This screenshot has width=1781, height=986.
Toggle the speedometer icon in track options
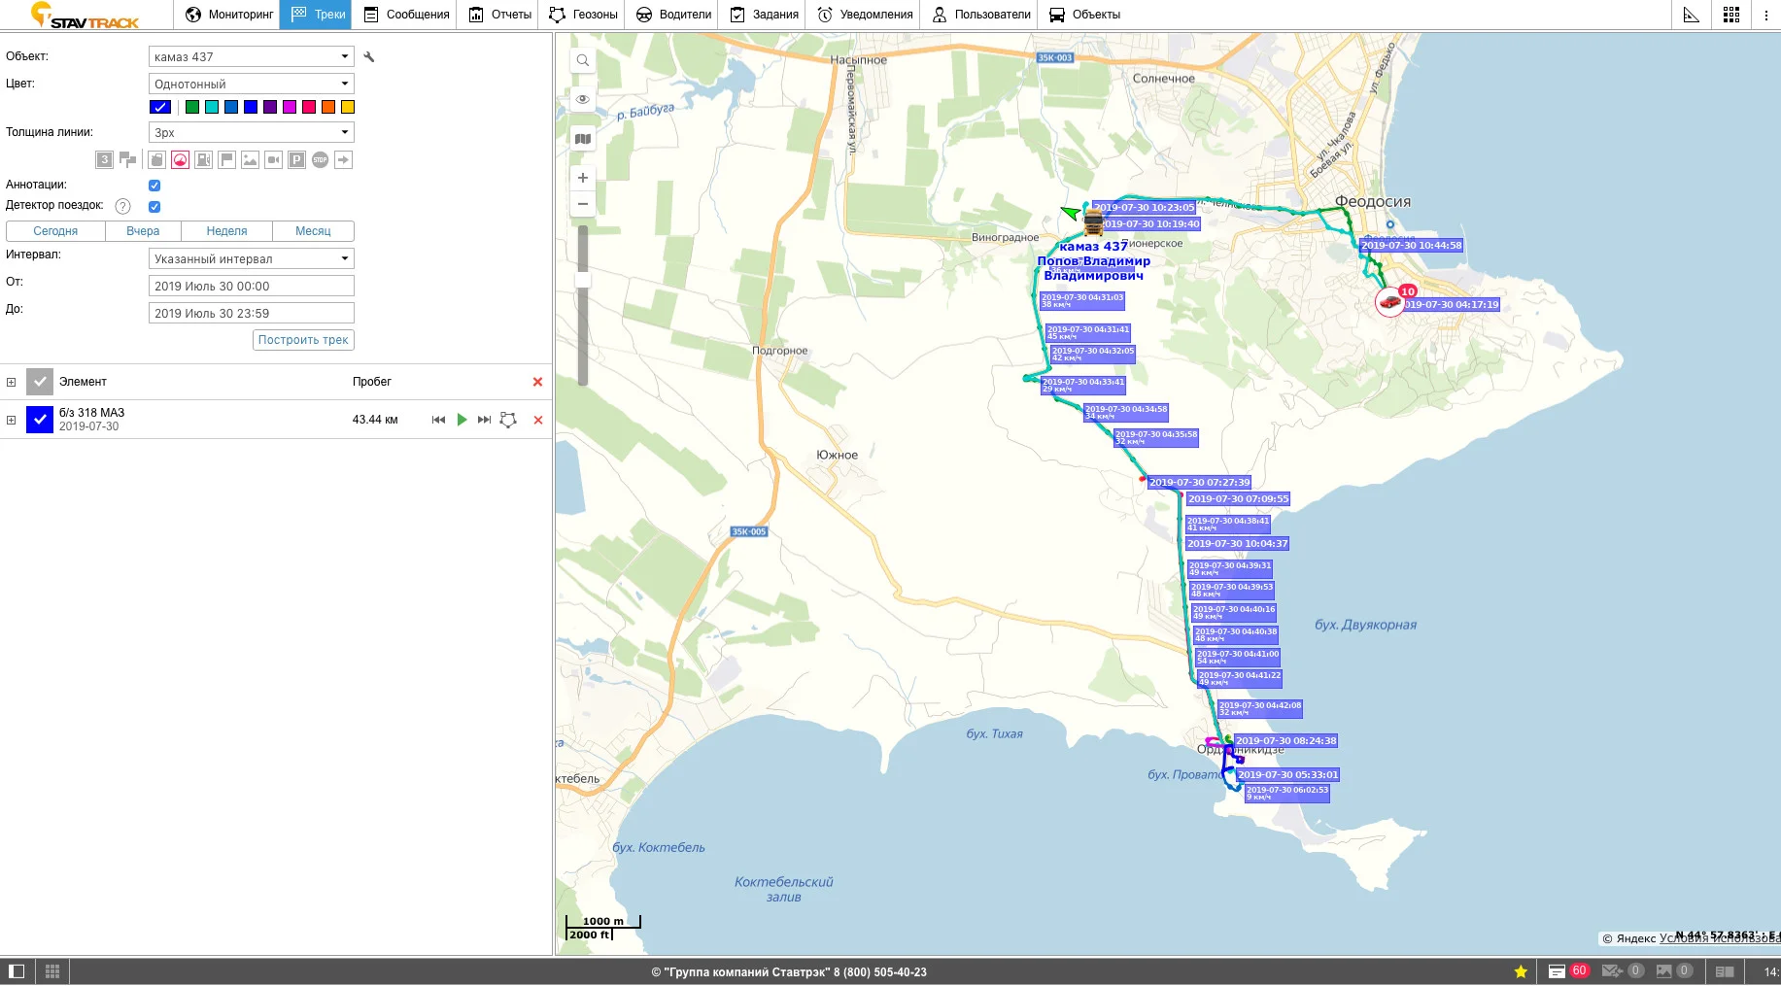pyautogui.click(x=180, y=160)
